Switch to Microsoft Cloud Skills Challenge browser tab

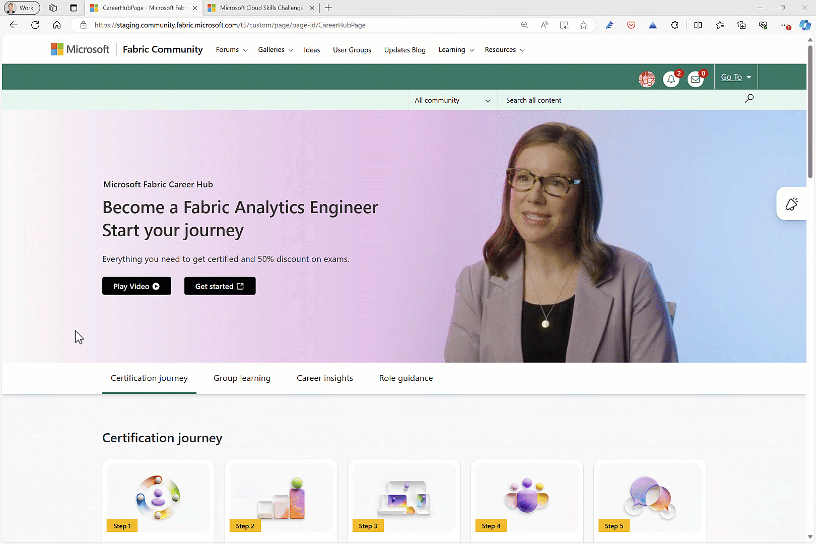pos(261,8)
